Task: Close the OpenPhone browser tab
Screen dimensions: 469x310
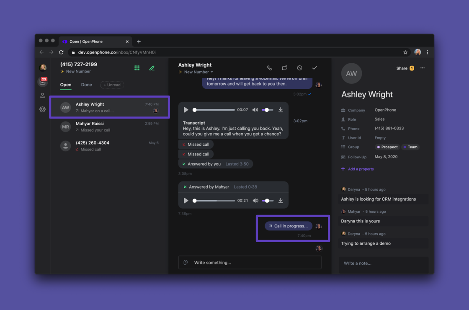Action: click(x=127, y=41)
